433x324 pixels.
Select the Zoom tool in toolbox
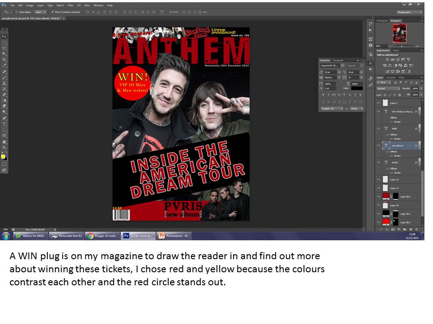point(4,148)
